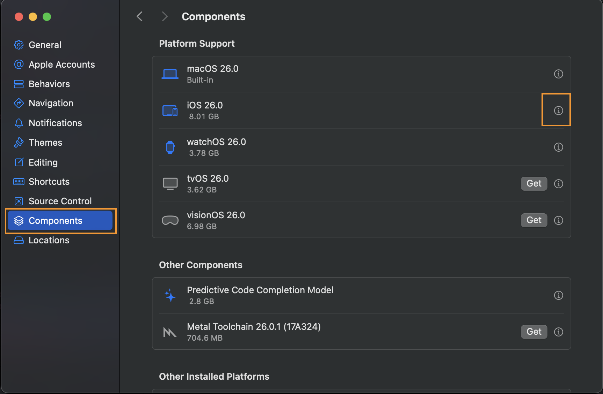Click info icon next to tvOS 26.0
This screenshot has width=603, height=394.
(x=558, y=184)
